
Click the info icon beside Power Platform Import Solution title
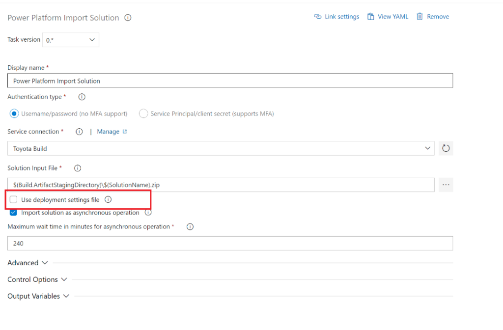click(128, 18)
